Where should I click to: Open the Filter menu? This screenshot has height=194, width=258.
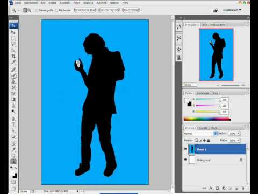click(x=76, y=3)
